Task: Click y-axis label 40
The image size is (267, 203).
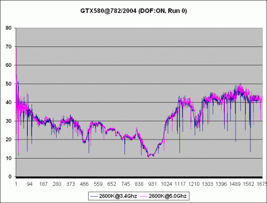Action: [9, 103]
